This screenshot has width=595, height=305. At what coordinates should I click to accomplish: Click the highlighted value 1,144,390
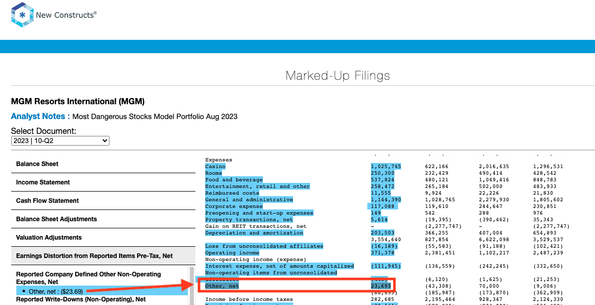(x=386, y=200)
